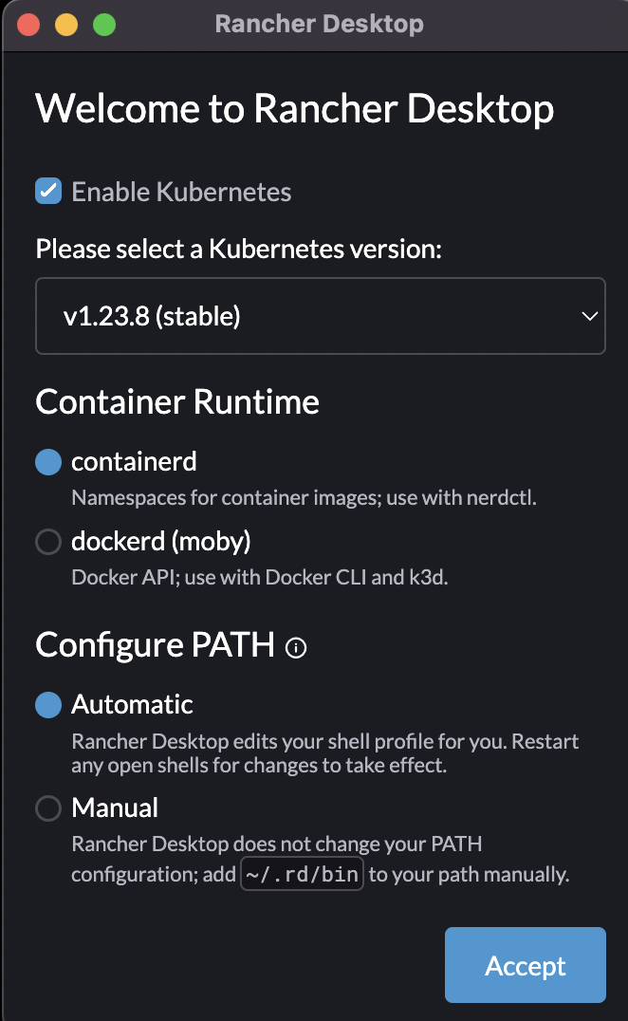Click the Welcome to Rancher Desktop heading
The height and width of the screenshot is (1021, 628).
click(295, 108)
